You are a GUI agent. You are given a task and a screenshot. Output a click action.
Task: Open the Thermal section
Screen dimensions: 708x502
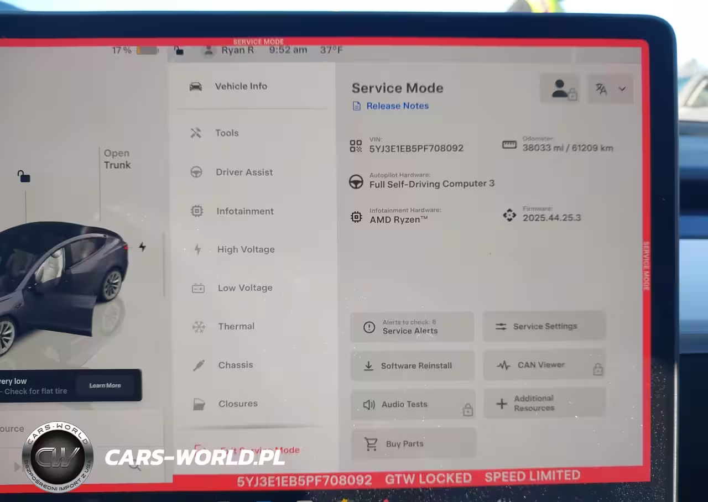(x=236, y=326)
